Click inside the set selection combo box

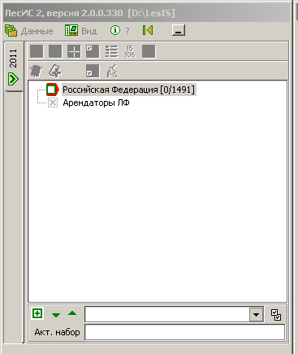[167, 315]
